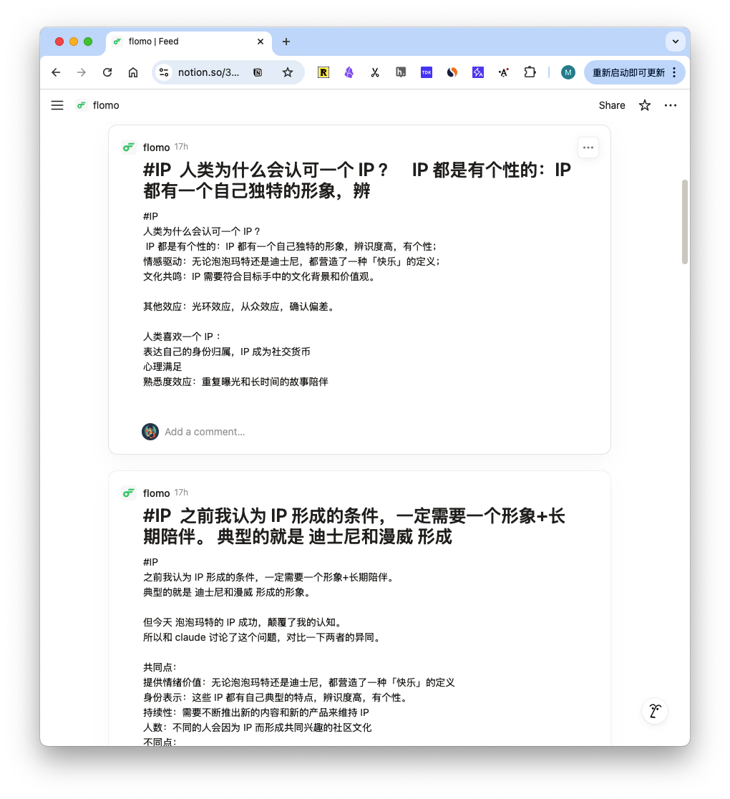Click the line starting with 人数：不同的人
The image size is (730, 799).
(x=257, y=727)
